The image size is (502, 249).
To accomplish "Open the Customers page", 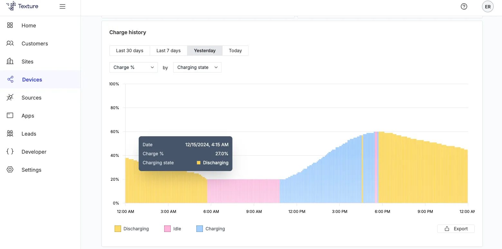I will tap(40, 43).
